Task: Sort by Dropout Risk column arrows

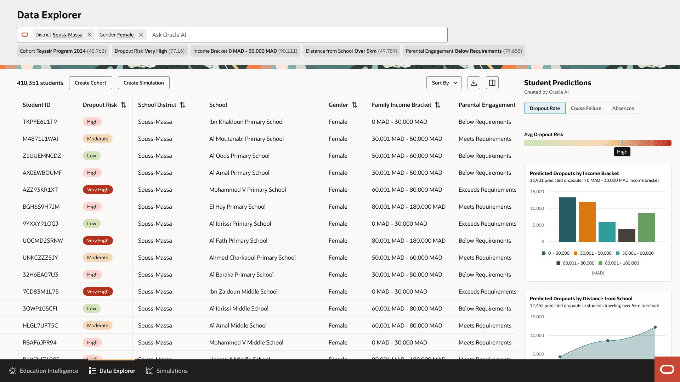Action: tap(124, 105)
